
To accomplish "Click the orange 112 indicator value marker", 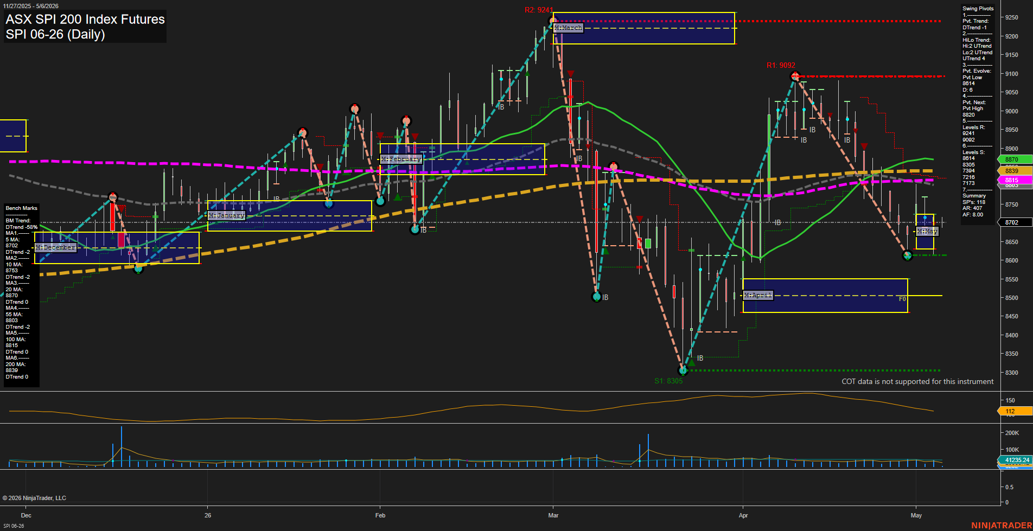I will pos(1014,411).
